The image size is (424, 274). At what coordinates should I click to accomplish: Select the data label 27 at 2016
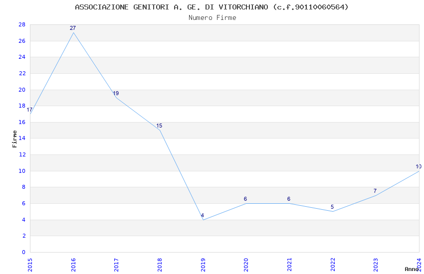pyautogui.click(x=73, y=28)
